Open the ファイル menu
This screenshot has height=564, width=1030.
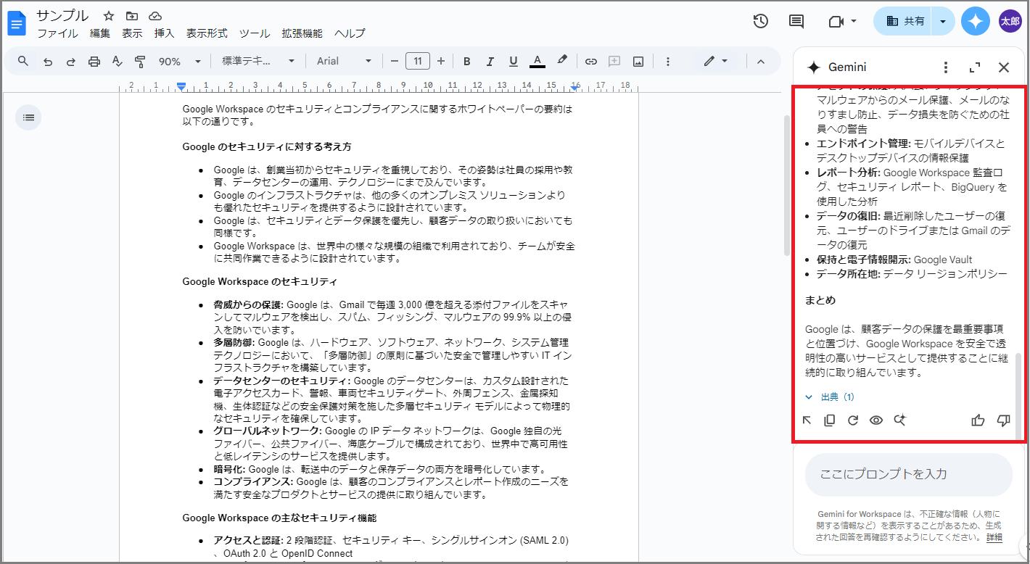pyautogui.click(x=57, y=33)
